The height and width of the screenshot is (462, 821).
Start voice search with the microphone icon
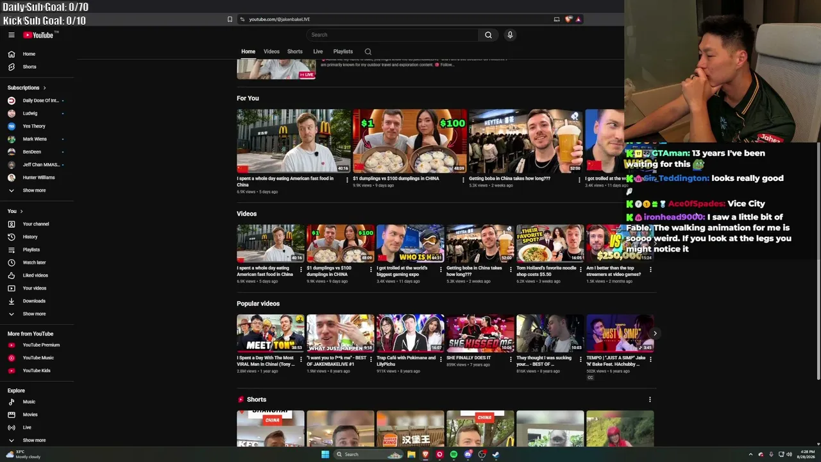(510, 35)
